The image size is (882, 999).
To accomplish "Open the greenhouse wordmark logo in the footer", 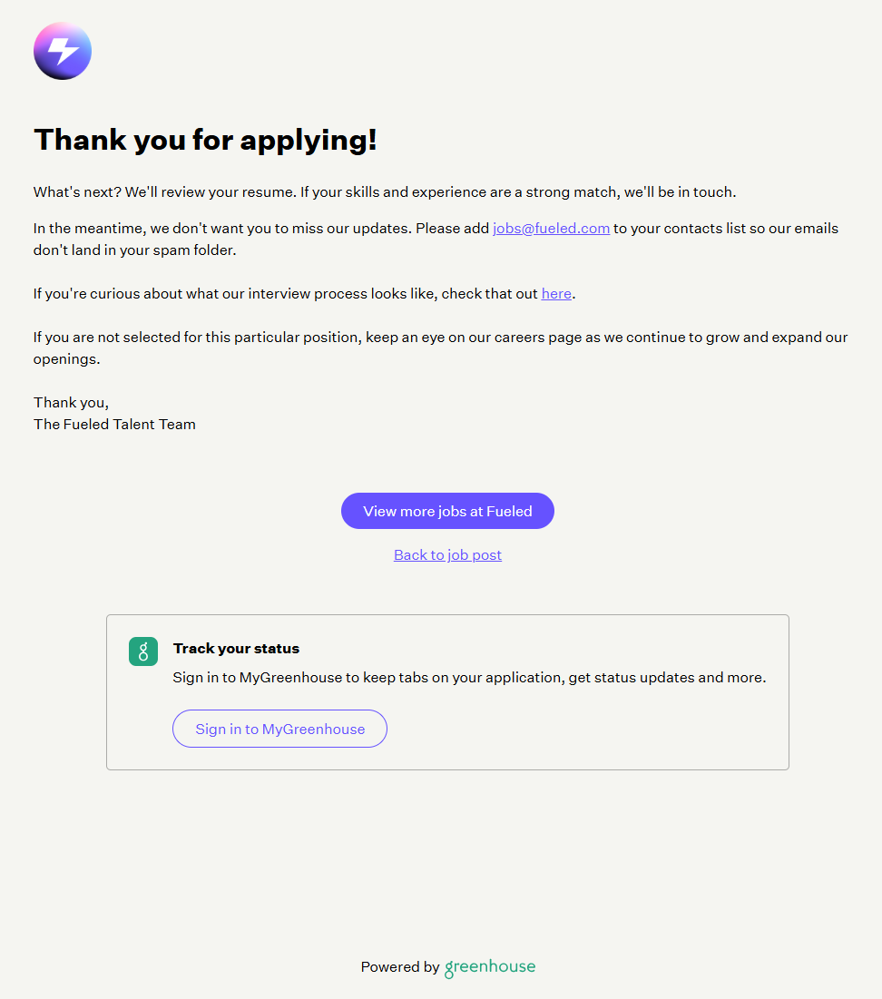I will (490, 967).
